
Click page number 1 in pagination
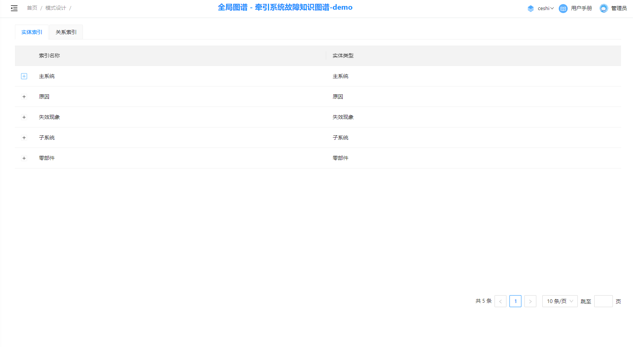click(515, 301)
